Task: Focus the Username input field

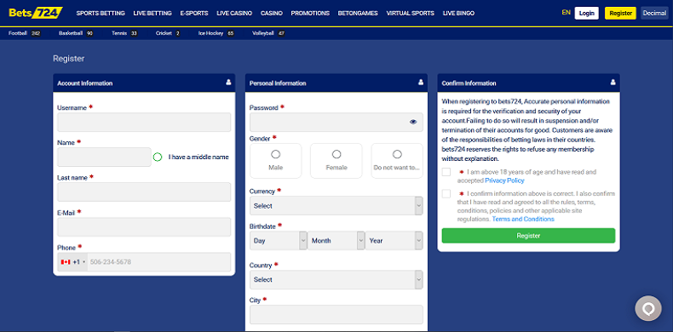Action: 144,123
